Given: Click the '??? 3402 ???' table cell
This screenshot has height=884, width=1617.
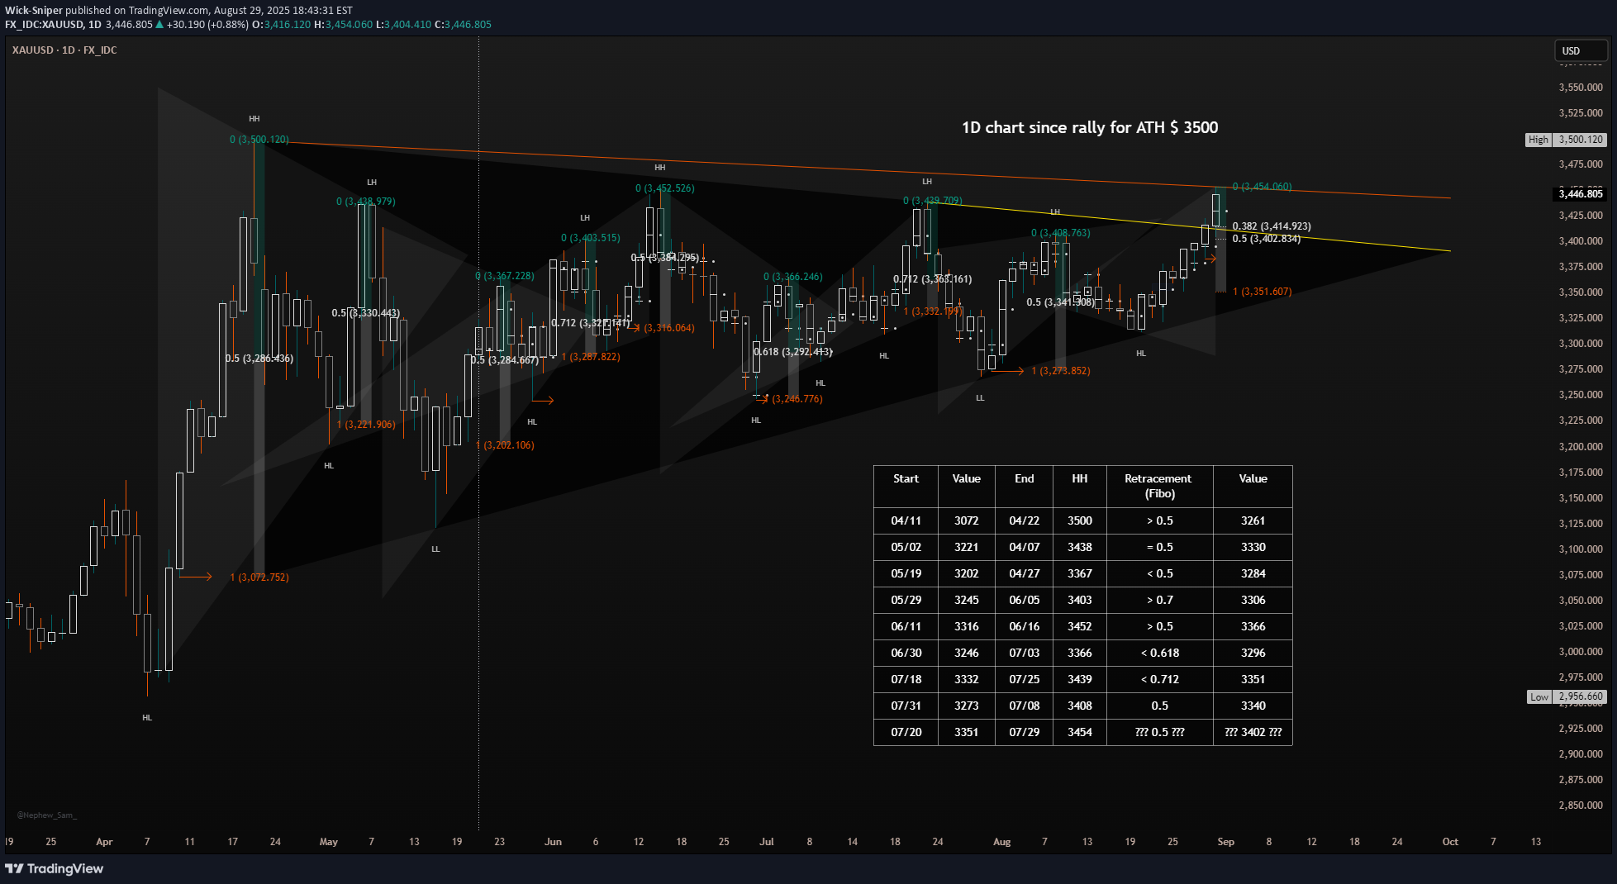Looking at the screenshot, I should [1253, 732].
